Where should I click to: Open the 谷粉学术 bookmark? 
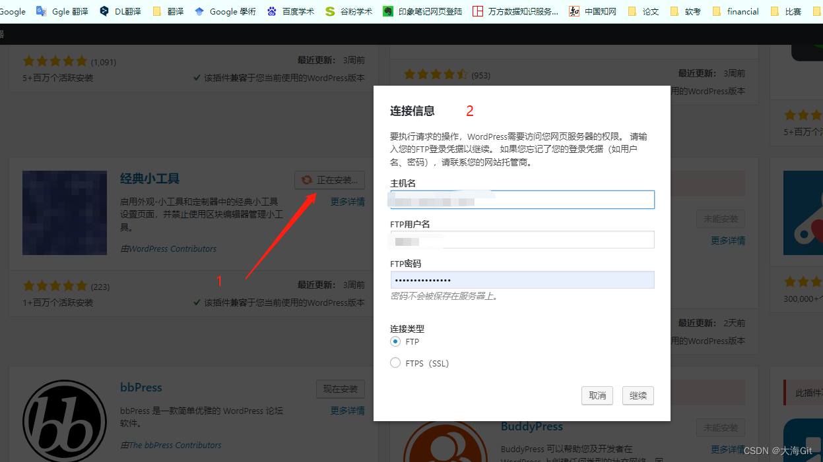click(x=348, y=11)
